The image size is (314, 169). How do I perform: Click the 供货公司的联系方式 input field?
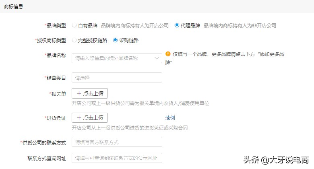click(x=117, y=142)
